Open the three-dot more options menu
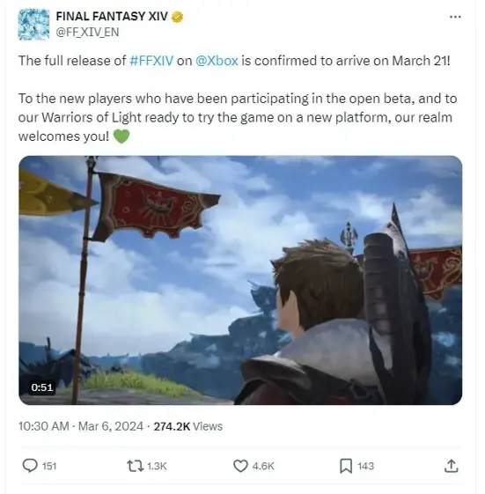Viewport: 485px width, 494px height. click(455, 17)
